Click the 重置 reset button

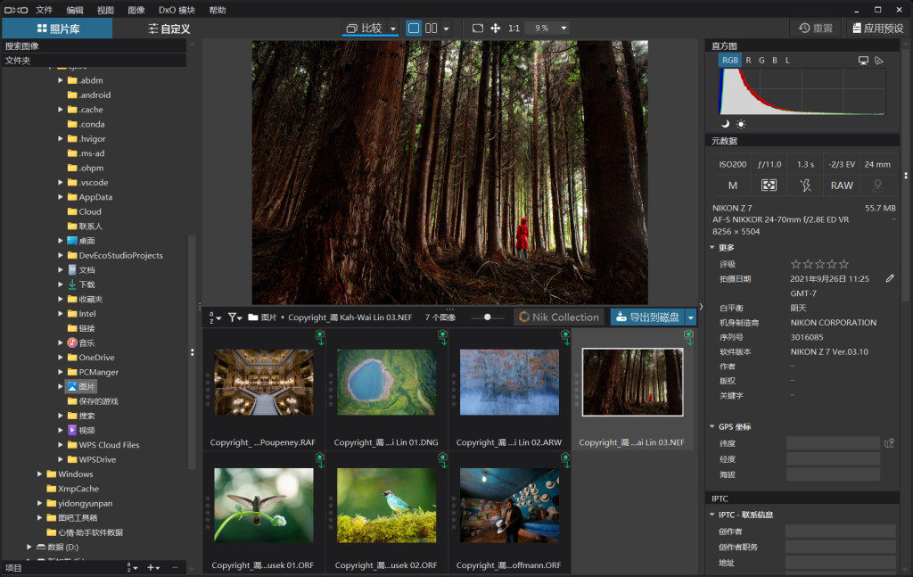pyautogui.click(x=815, y=28)
